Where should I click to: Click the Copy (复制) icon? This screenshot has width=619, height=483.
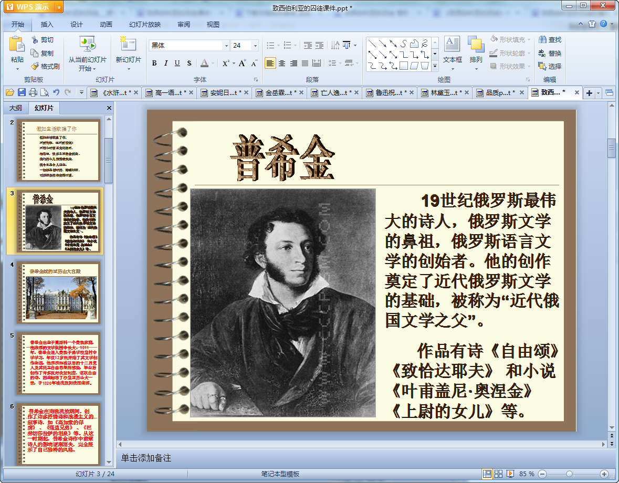pyautogui.click(x=35, y=53)
